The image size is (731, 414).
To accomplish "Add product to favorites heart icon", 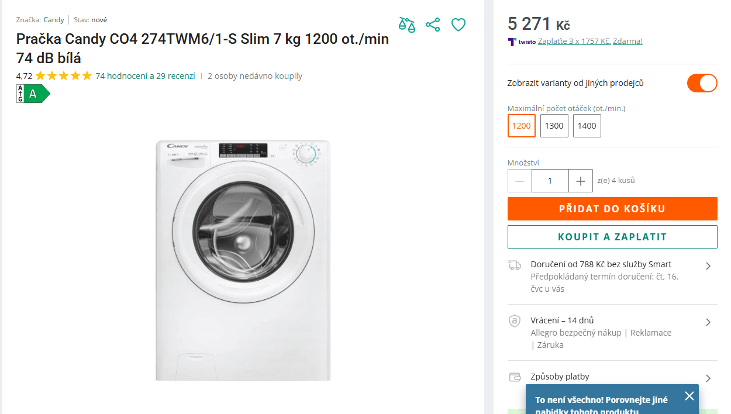I will [x=458, y=25].
